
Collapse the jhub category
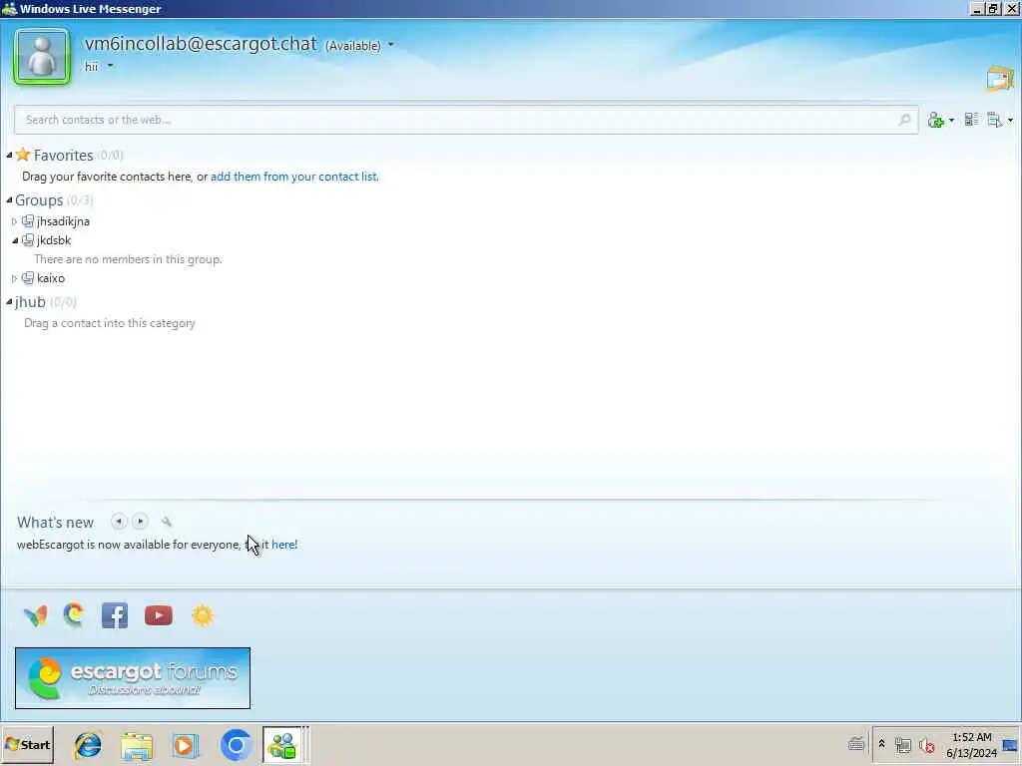(x=9, y=301)
